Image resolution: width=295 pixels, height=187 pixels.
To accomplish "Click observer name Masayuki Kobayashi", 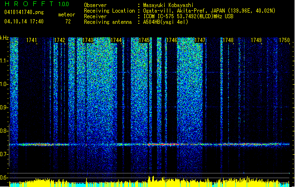I will click(x=168, y=5).
